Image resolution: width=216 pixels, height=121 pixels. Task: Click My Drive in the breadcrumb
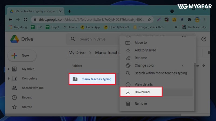click(x=77, y=52)
